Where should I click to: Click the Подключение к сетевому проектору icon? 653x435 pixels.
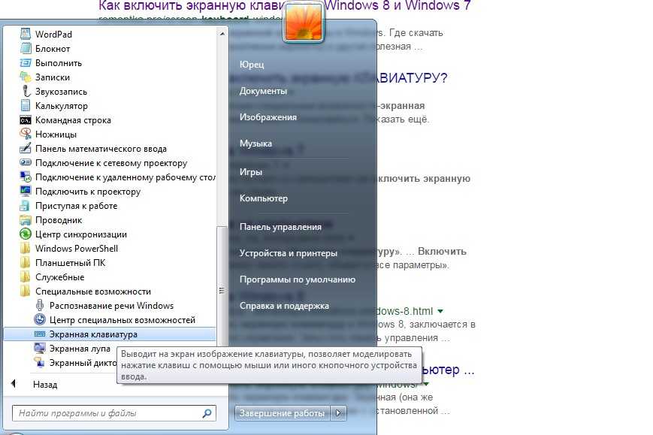(26, 163)
